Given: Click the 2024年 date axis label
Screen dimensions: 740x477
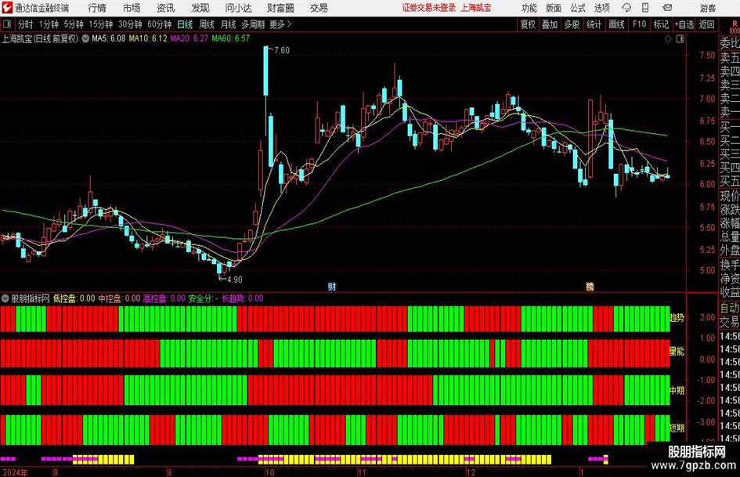Looking at the screenshot, I should pos(15,472).
